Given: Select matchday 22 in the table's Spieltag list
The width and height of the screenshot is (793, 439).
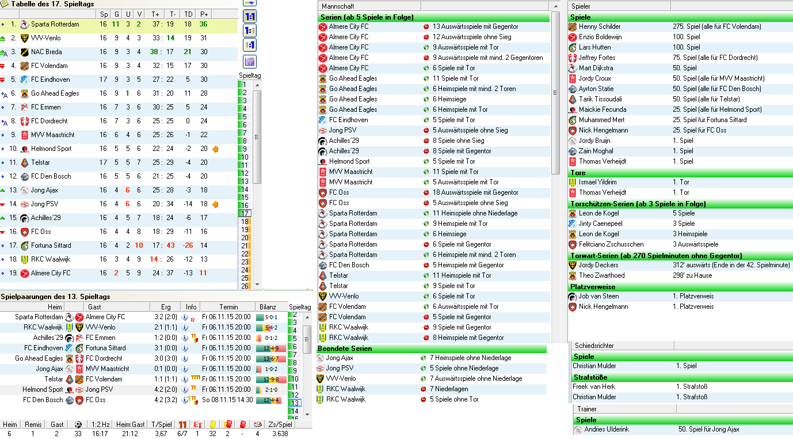Looking at the screenshot, I should (245, 253).
